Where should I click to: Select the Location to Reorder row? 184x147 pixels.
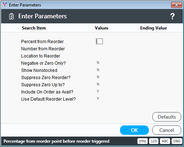41,56
